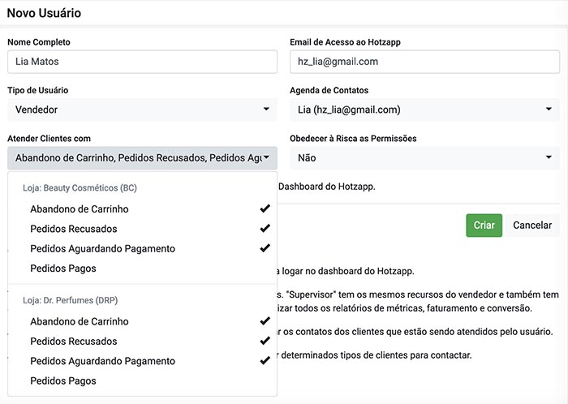Click the Nome Completo input field
568x404 pixels.
pos(142,62)
